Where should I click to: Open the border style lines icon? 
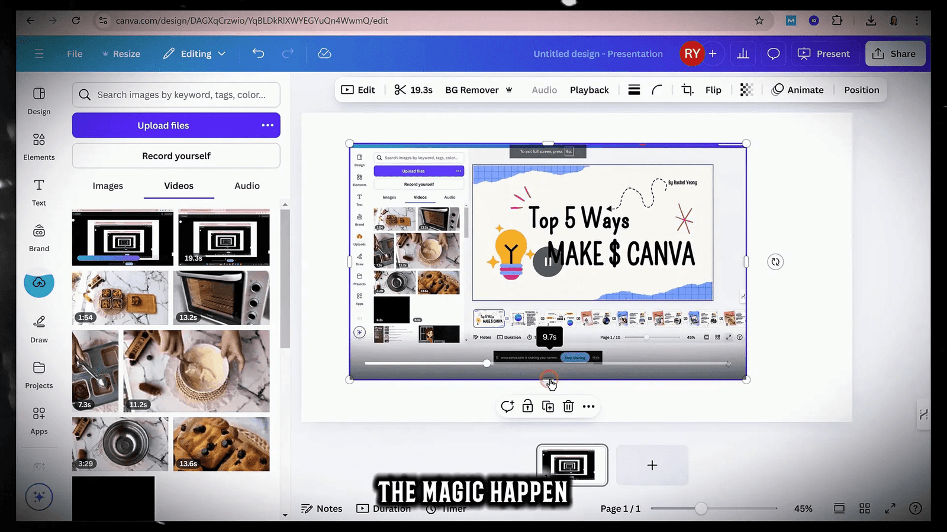click(634, 90)
